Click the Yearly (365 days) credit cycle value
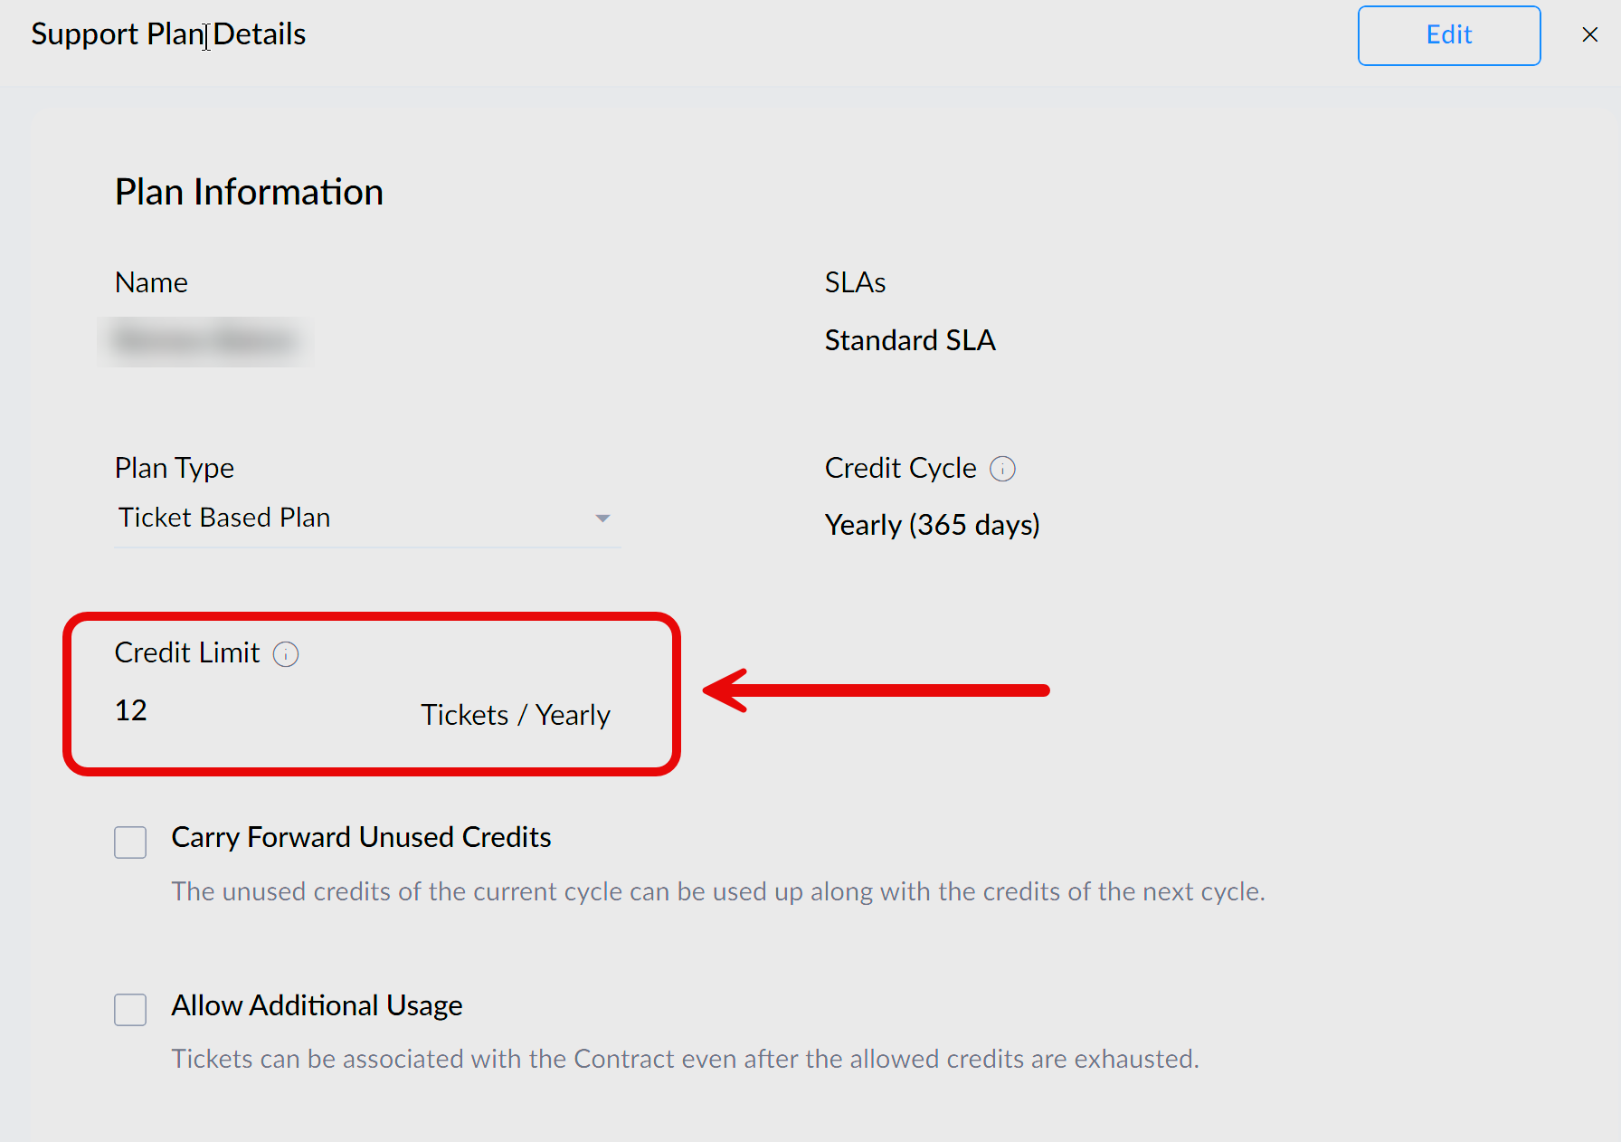The width and height of the screenshot is (1621, 1142). [933, 525]
